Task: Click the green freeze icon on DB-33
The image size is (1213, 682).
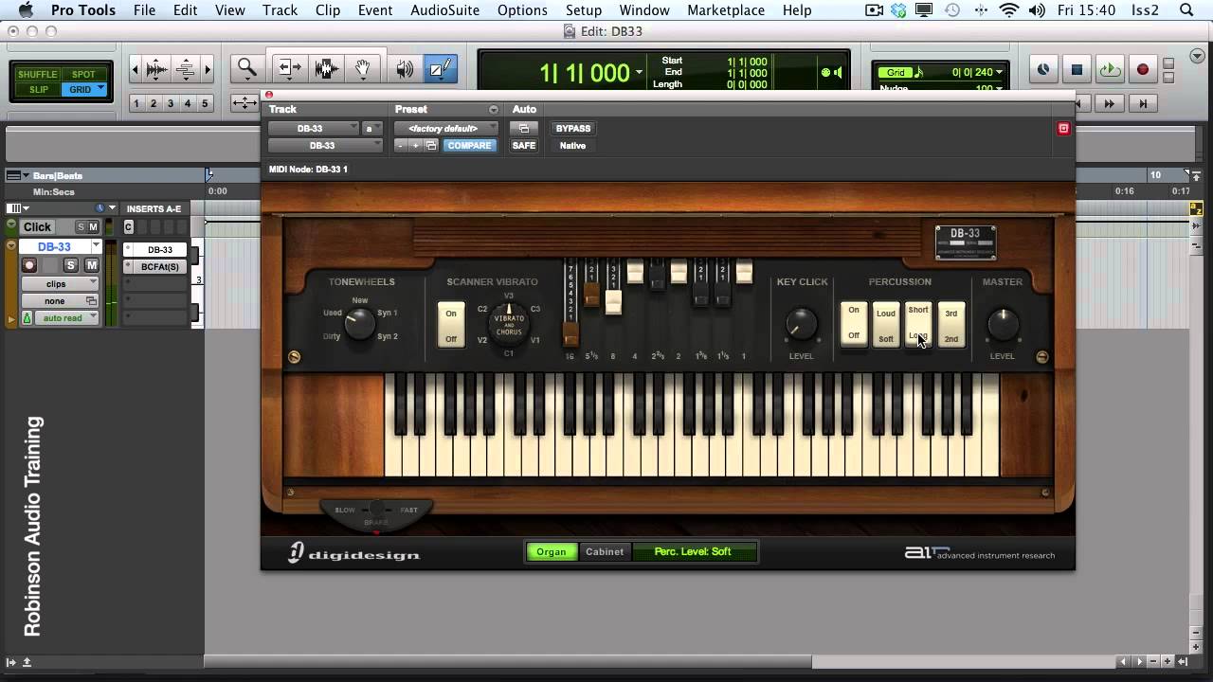Action: point(27,318)
